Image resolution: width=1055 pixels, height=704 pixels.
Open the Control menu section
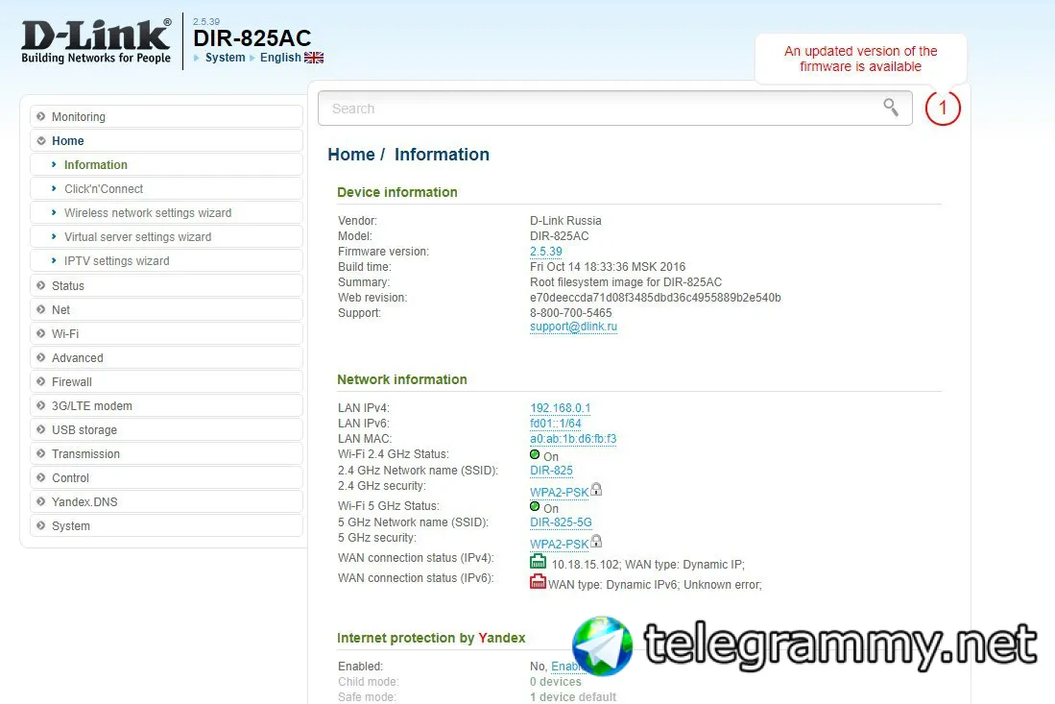(166, 478)
